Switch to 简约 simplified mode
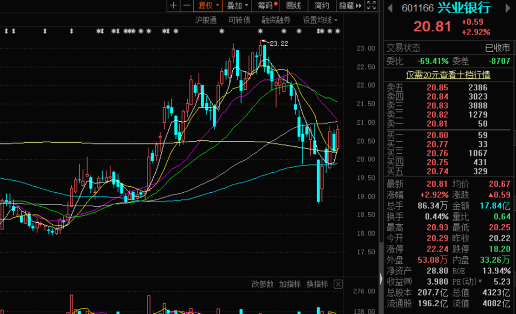Image resolution: width=516 pixels, height=314 pixels. [x=322, y=6]
